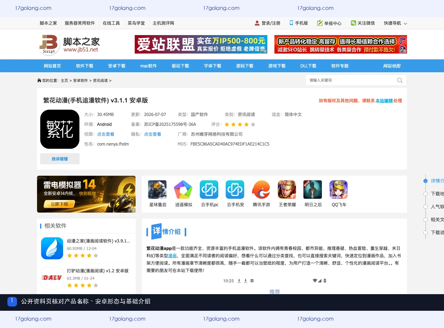Open the 打驴动漫 DALV app icon
The image size is (444, 328).
click(52, 278)
